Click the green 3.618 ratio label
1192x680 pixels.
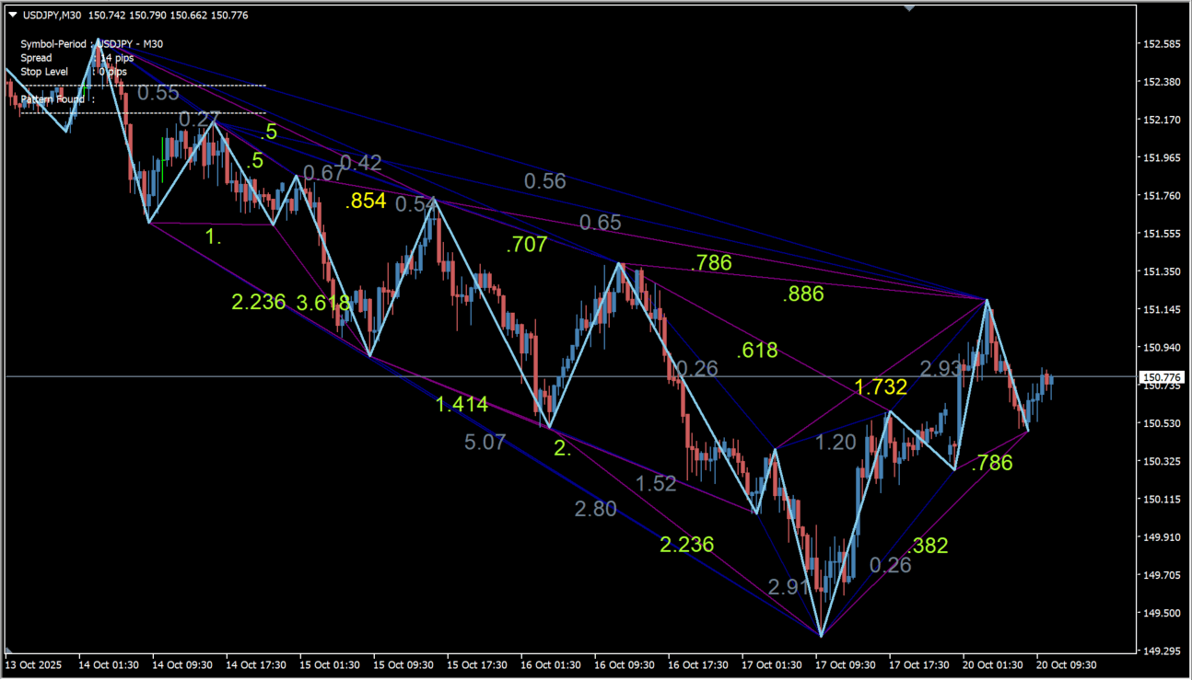coord(323,303)
